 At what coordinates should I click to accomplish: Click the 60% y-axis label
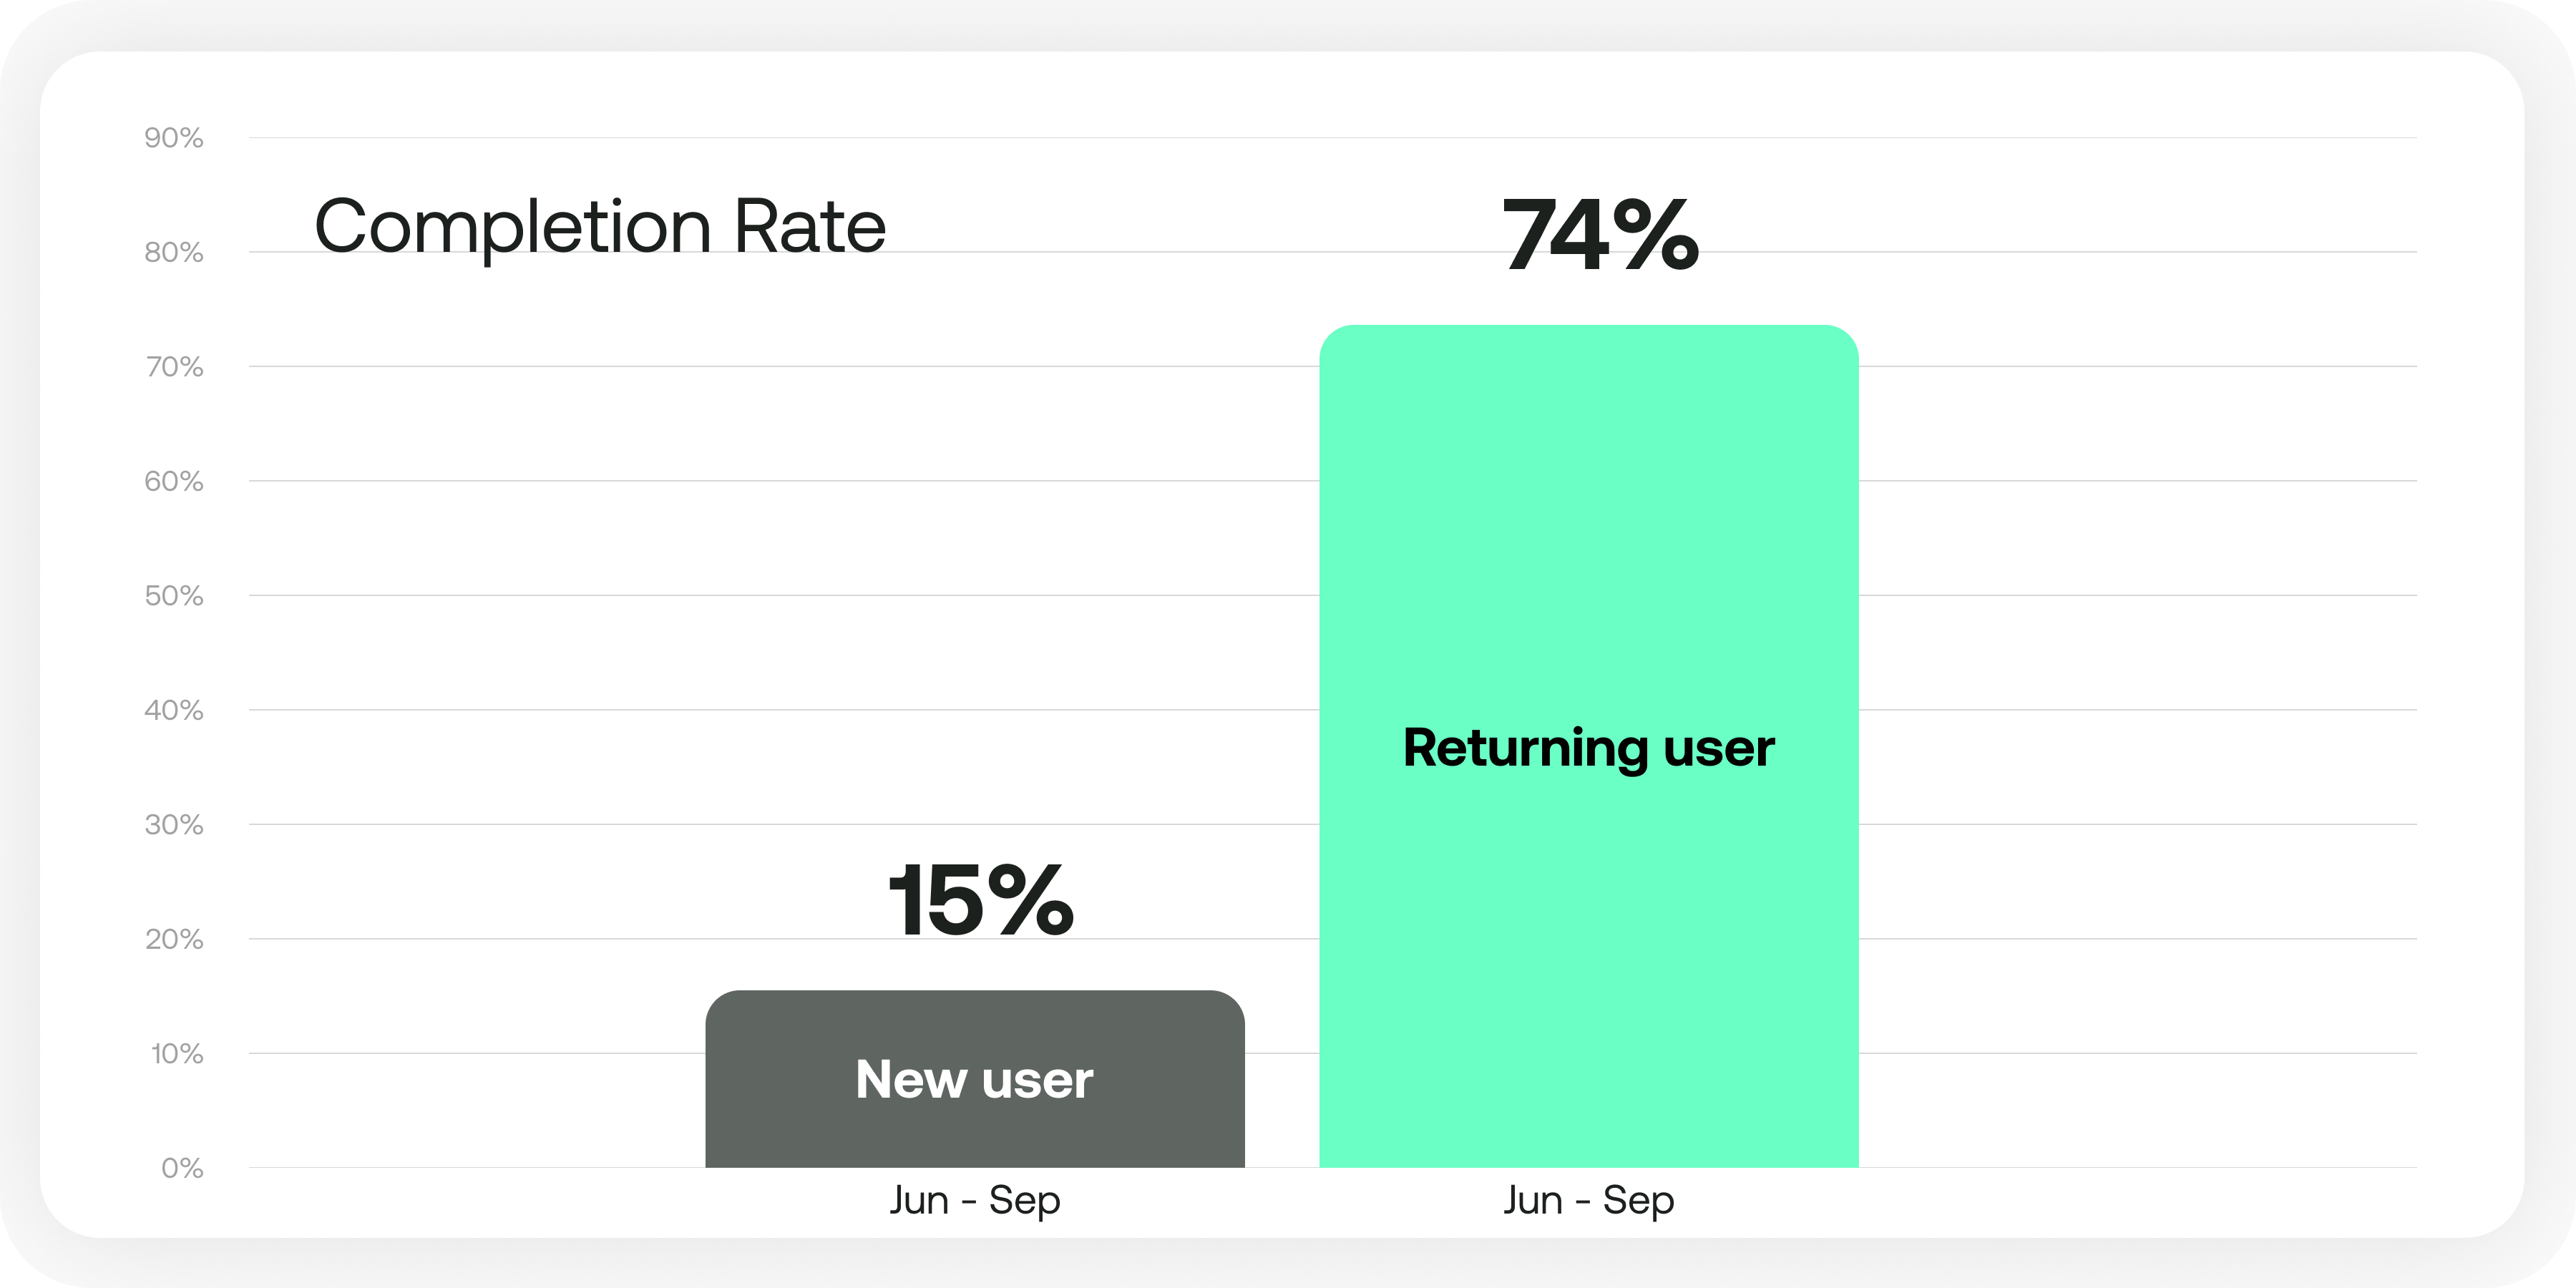(x=174, y=482)
